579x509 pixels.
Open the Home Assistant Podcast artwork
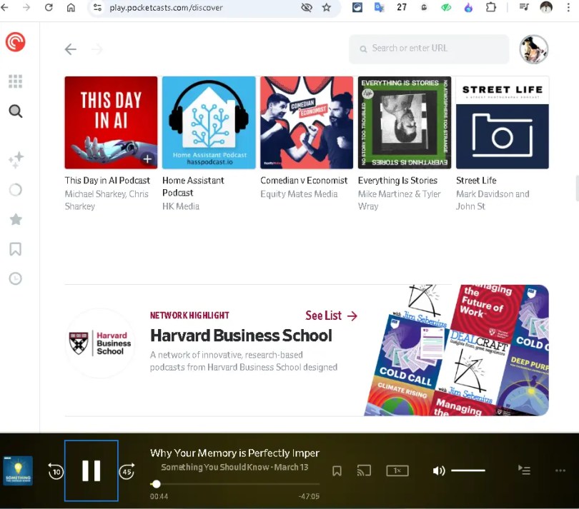[x=209, y=123]
